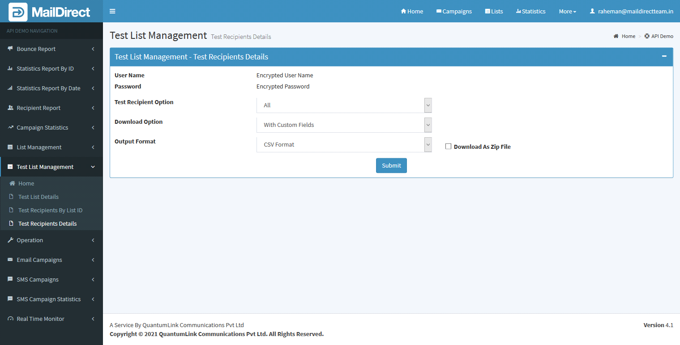Viewport: 680px width, 345px height.
Task: Click the Home breadcrumb link
Action: click(x=628, y=36)
